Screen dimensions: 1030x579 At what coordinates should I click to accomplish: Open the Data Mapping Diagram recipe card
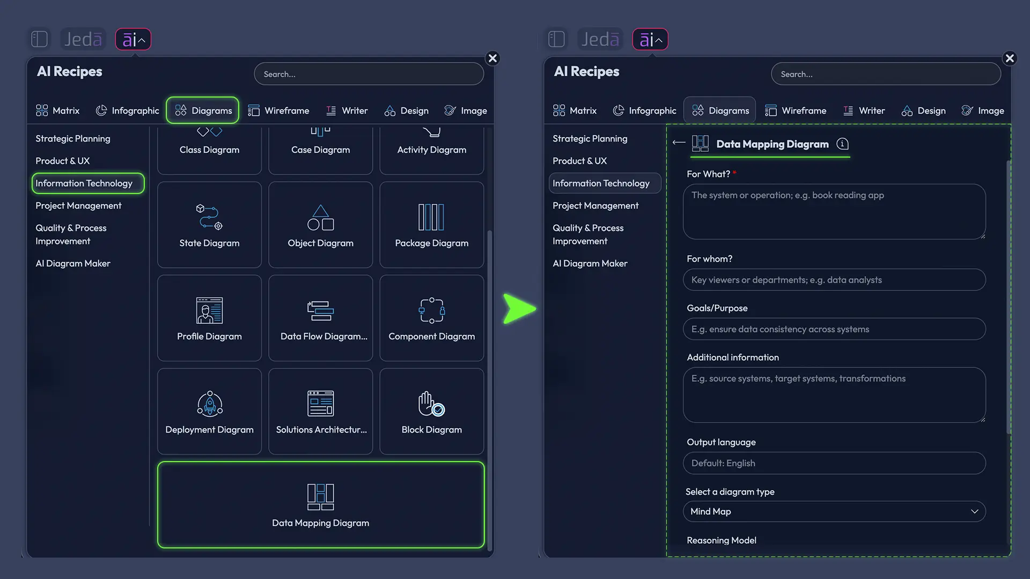321,505
